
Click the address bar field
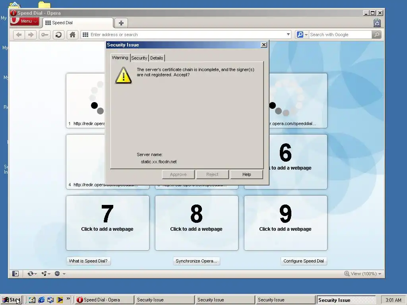point(186,35)
